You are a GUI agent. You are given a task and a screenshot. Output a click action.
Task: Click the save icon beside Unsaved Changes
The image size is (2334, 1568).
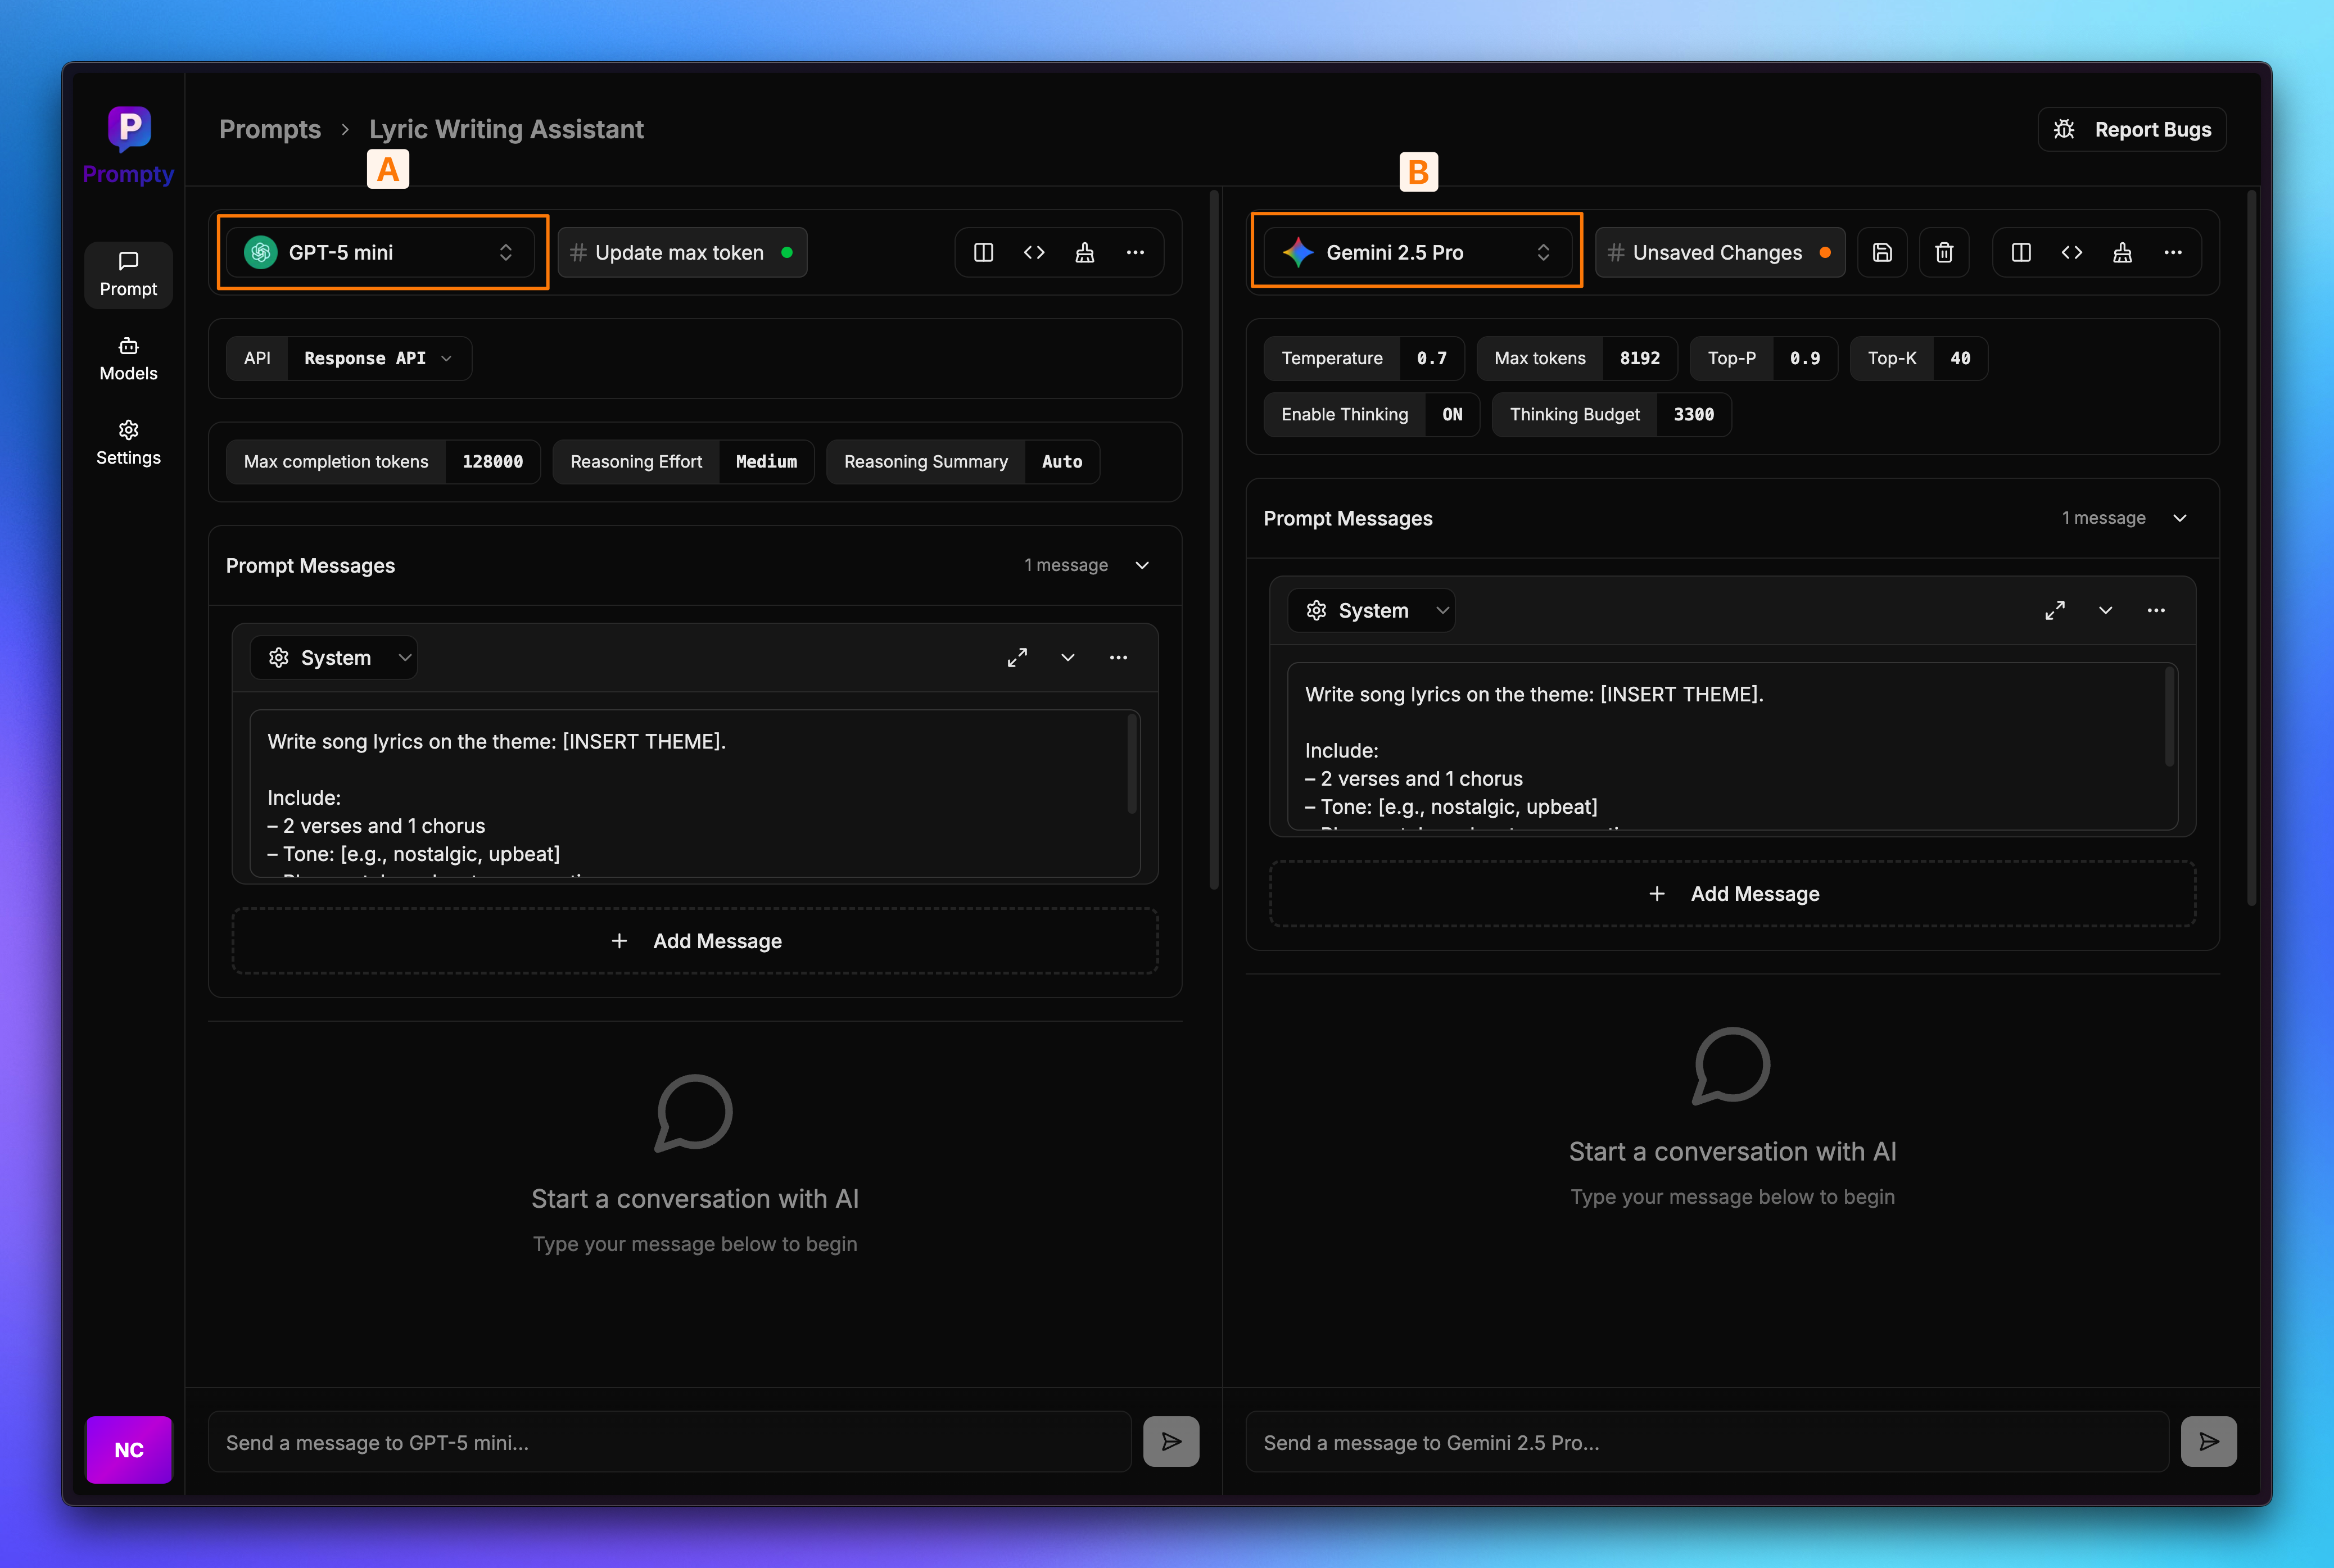1882,253
